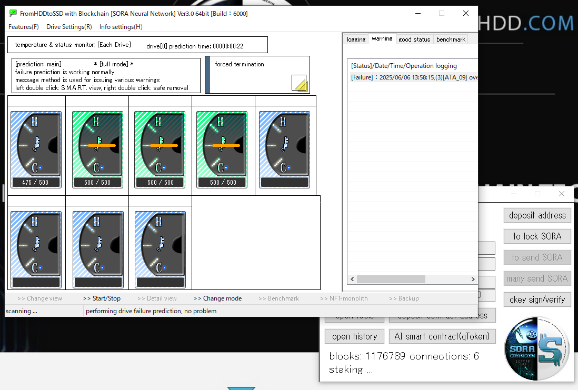Select the first drive gauge in bottom row
The width and height of the screenshot is (578, 390).
pos(36,249)
